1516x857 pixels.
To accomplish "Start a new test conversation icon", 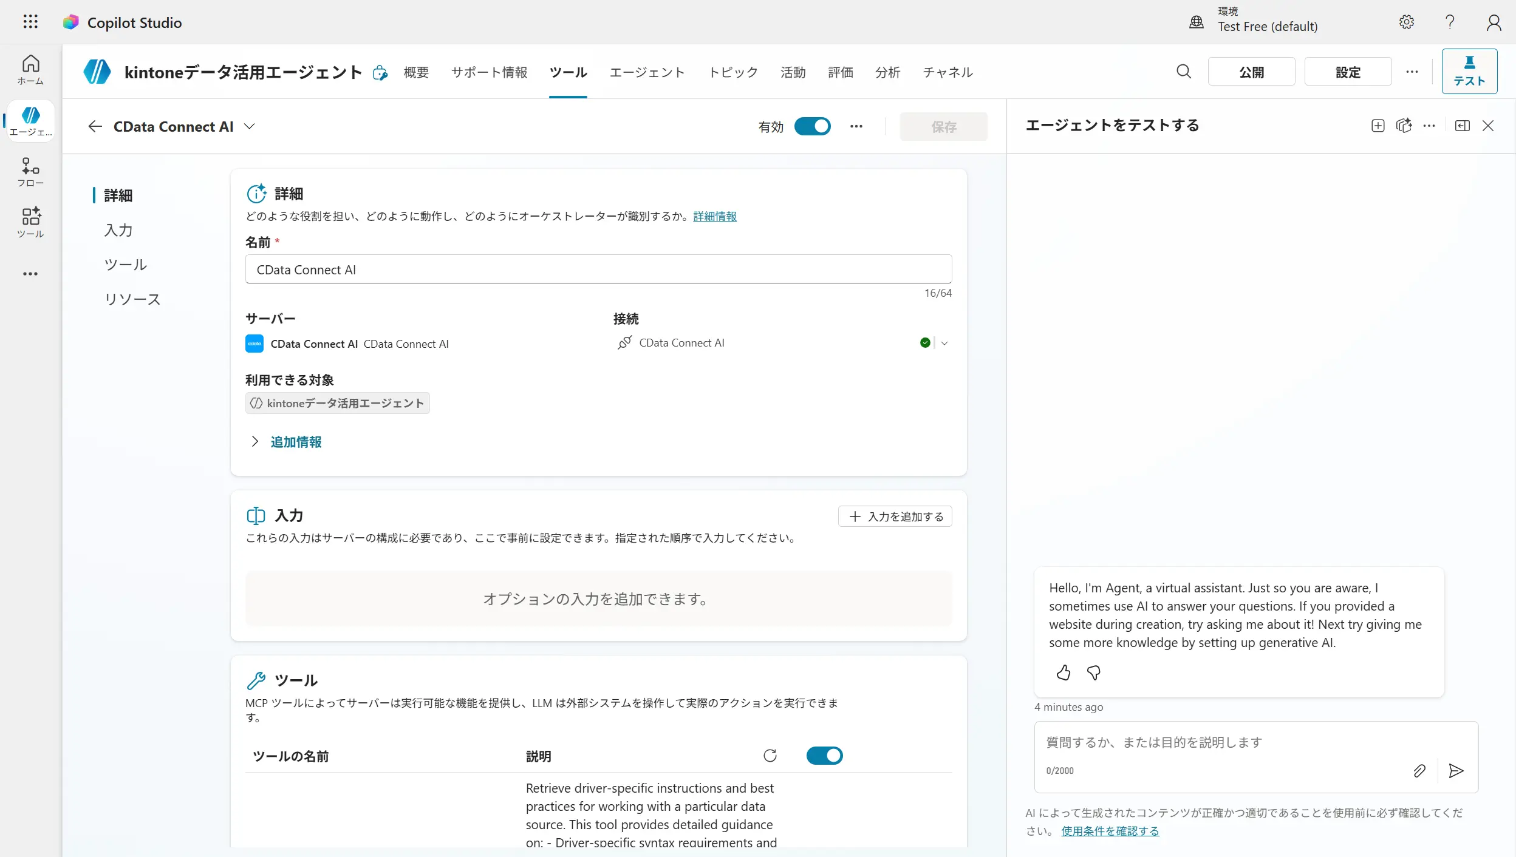I will [1378, 126].
